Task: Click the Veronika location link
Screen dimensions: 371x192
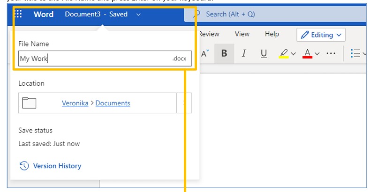Action: tap(75, 103)
